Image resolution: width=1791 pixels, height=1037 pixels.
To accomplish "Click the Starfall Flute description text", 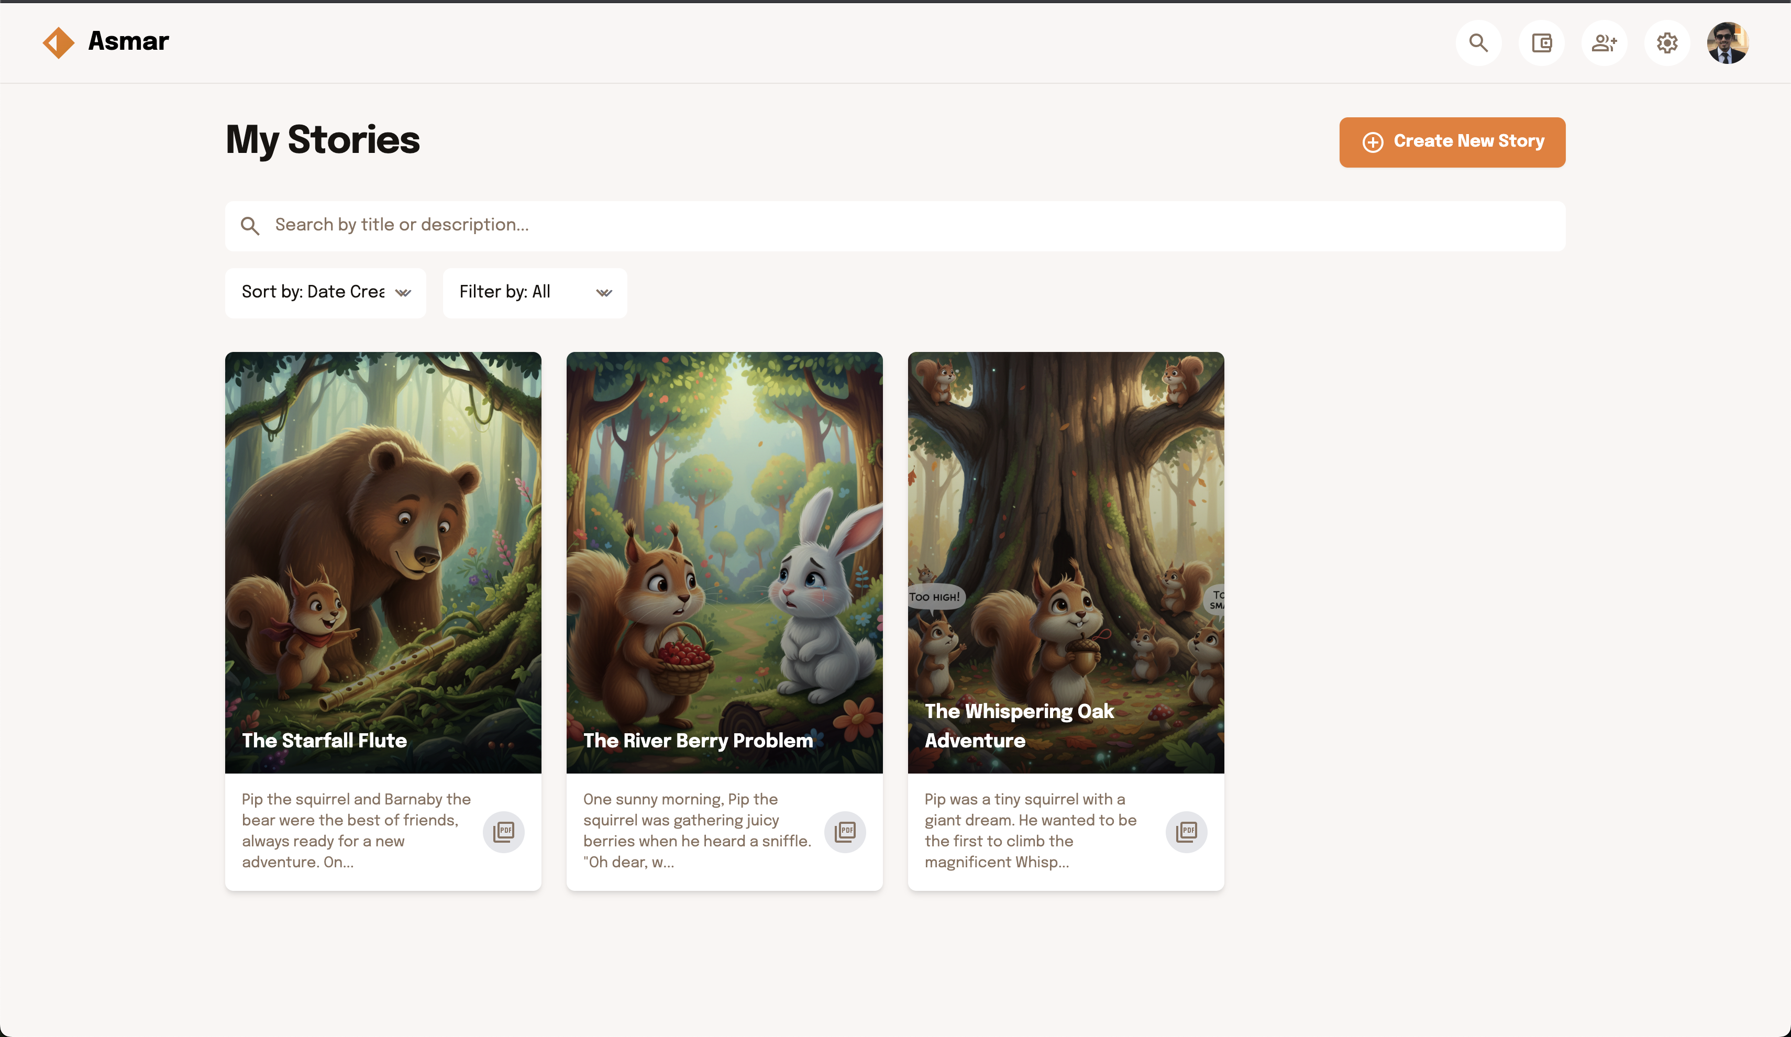I will [356, 830].
